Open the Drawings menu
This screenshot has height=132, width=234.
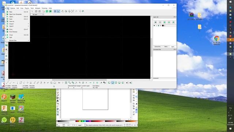click(x=45, y=8)
